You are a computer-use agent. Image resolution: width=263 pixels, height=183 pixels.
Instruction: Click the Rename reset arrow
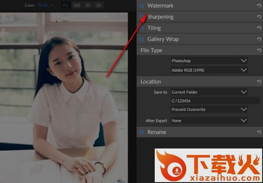(x=259, y=132)
